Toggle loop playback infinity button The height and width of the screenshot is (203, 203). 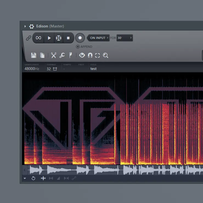[x=38, y=38]
